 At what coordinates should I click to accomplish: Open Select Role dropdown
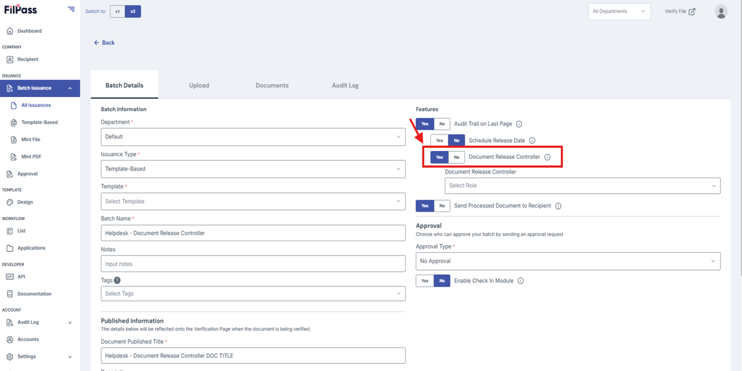[582, 185]
